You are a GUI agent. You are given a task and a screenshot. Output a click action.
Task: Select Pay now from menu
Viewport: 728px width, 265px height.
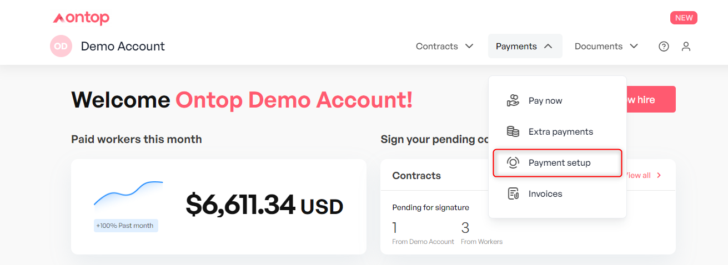pos(545,101)
